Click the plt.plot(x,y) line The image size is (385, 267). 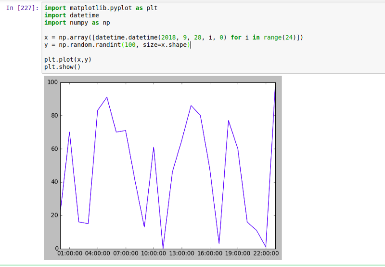pyautogui.click(x=68, y=60)
